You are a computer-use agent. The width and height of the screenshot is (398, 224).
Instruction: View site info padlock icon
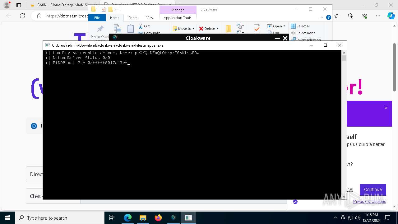coord(39,16)
